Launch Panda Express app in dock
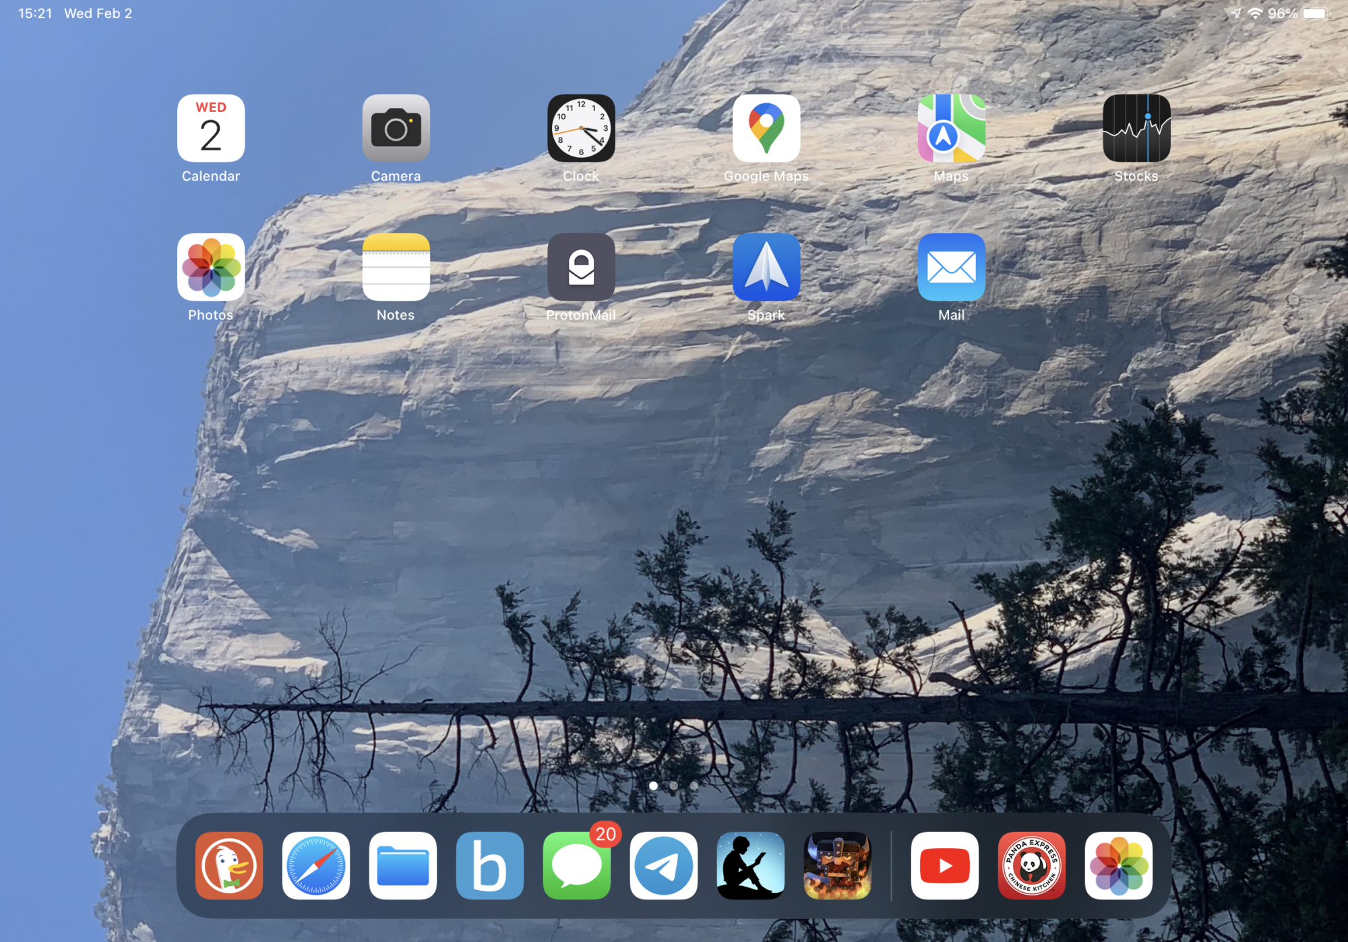1348x942 pixels. point(1031,865)
